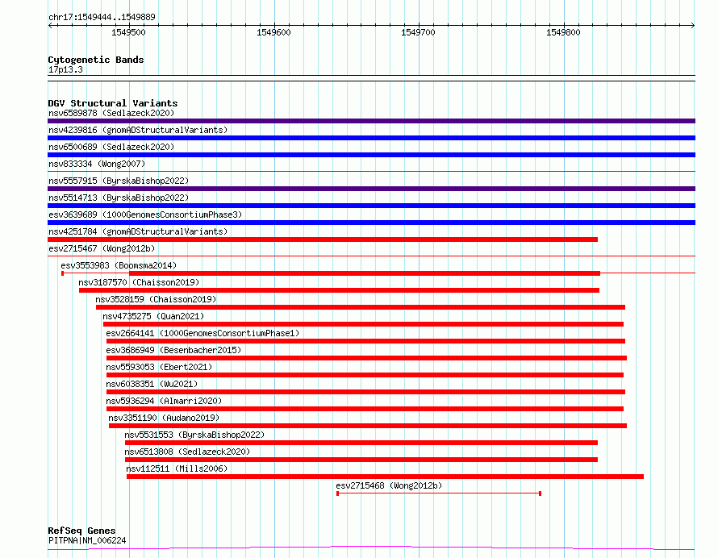The height and width of the screenshot is (558, 718).
Task: Open the RefSeq Genes track title
Action: [x=81, y=531]
